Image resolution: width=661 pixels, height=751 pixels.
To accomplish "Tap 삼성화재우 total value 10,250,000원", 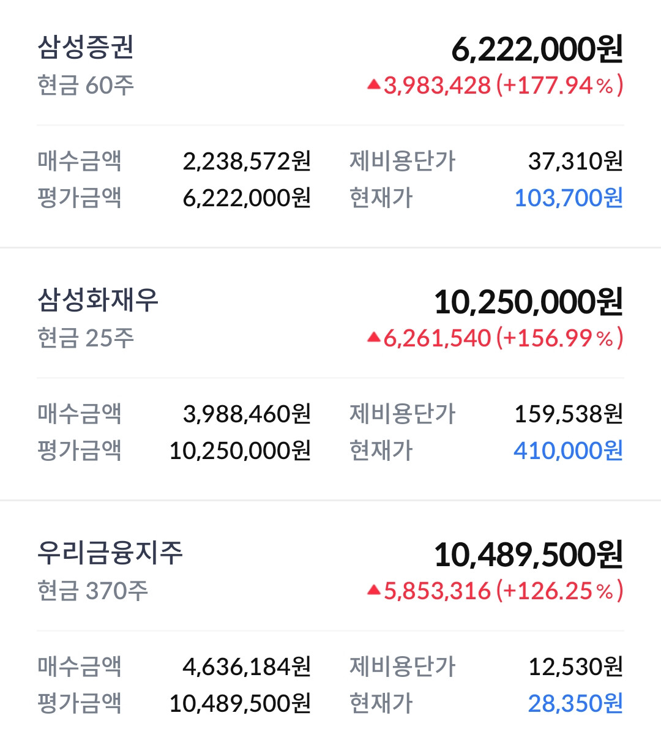I will coord(529,302).
